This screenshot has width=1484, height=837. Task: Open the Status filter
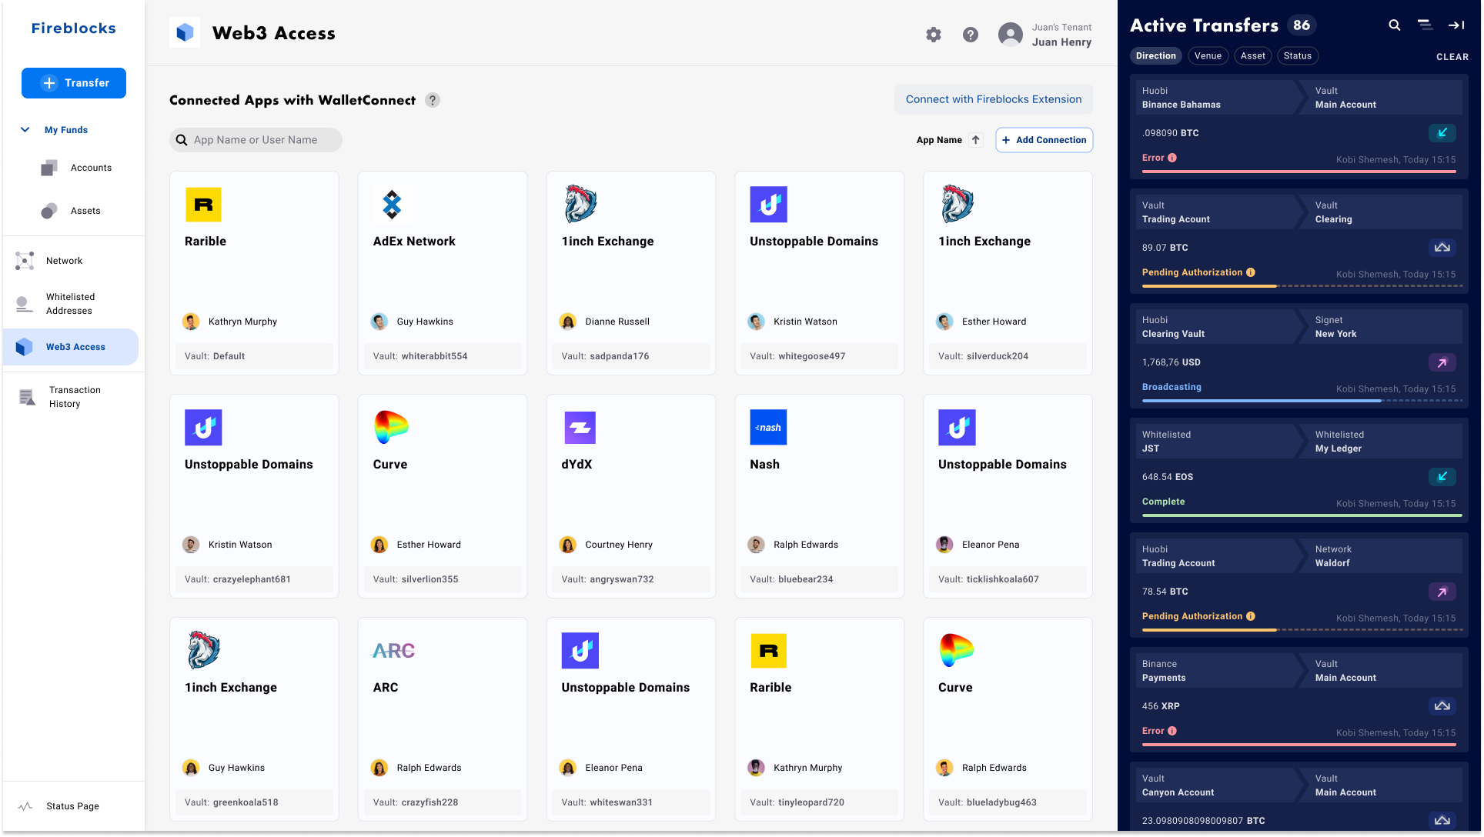click(x=1297, y=56)
